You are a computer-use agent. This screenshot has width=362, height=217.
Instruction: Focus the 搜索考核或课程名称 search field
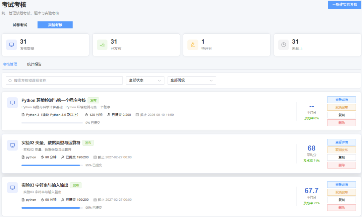click(64, 80)
